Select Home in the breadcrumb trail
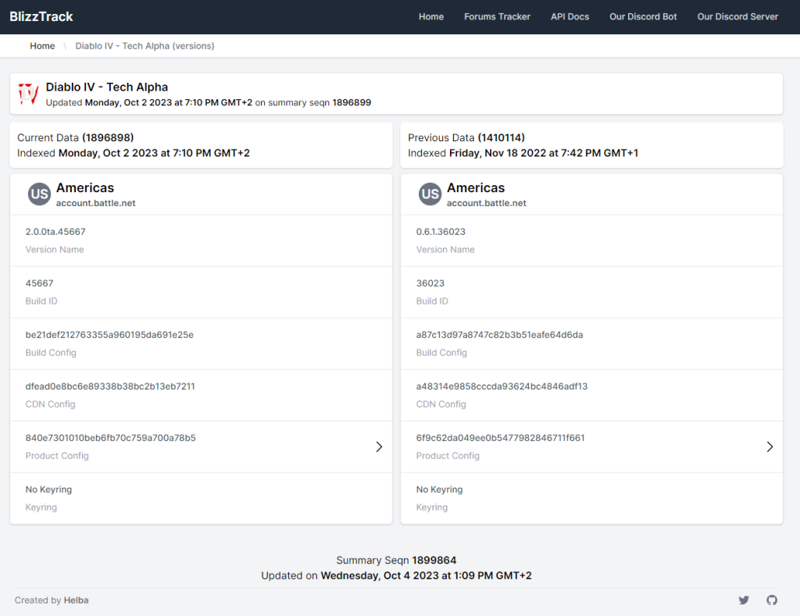800x616 pixels. (x=42, y=46)
